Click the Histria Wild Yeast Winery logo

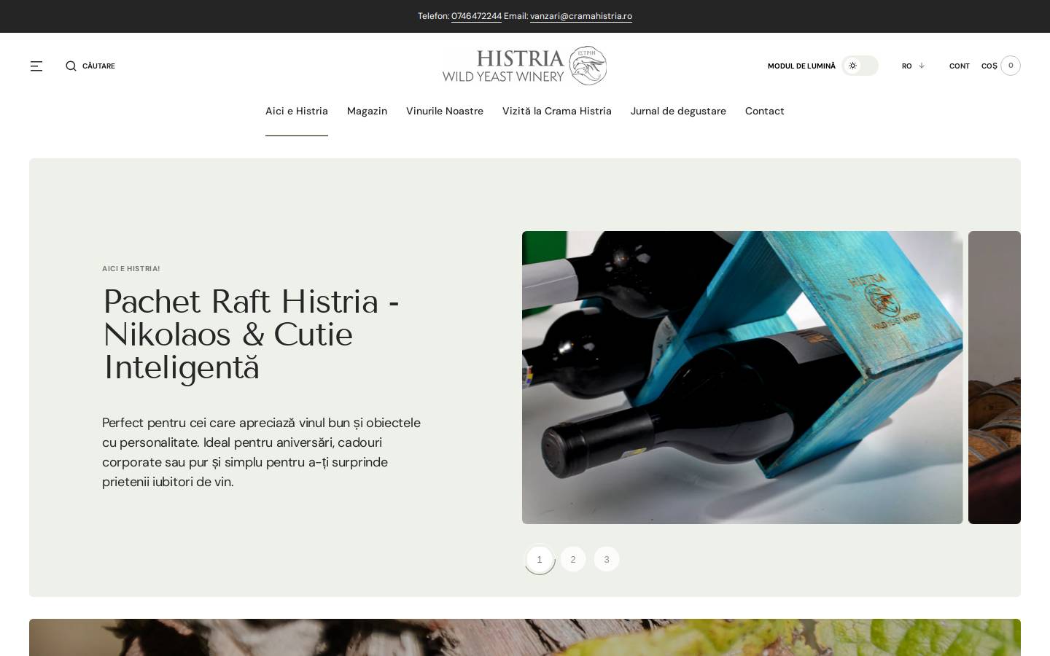[x=524, y=66]
